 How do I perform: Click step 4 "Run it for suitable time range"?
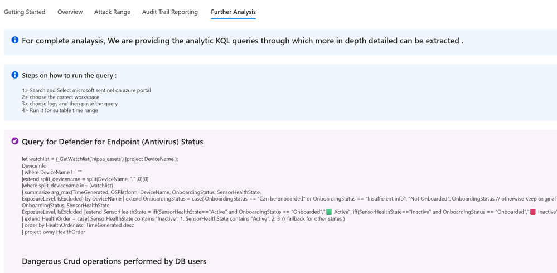[x=60, y=110]
